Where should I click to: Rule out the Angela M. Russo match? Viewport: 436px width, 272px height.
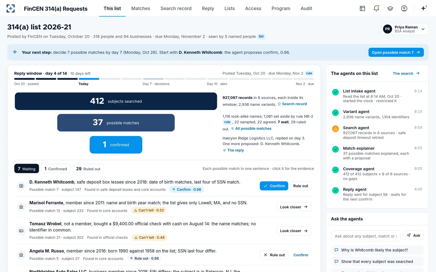(x=274, y=255)
